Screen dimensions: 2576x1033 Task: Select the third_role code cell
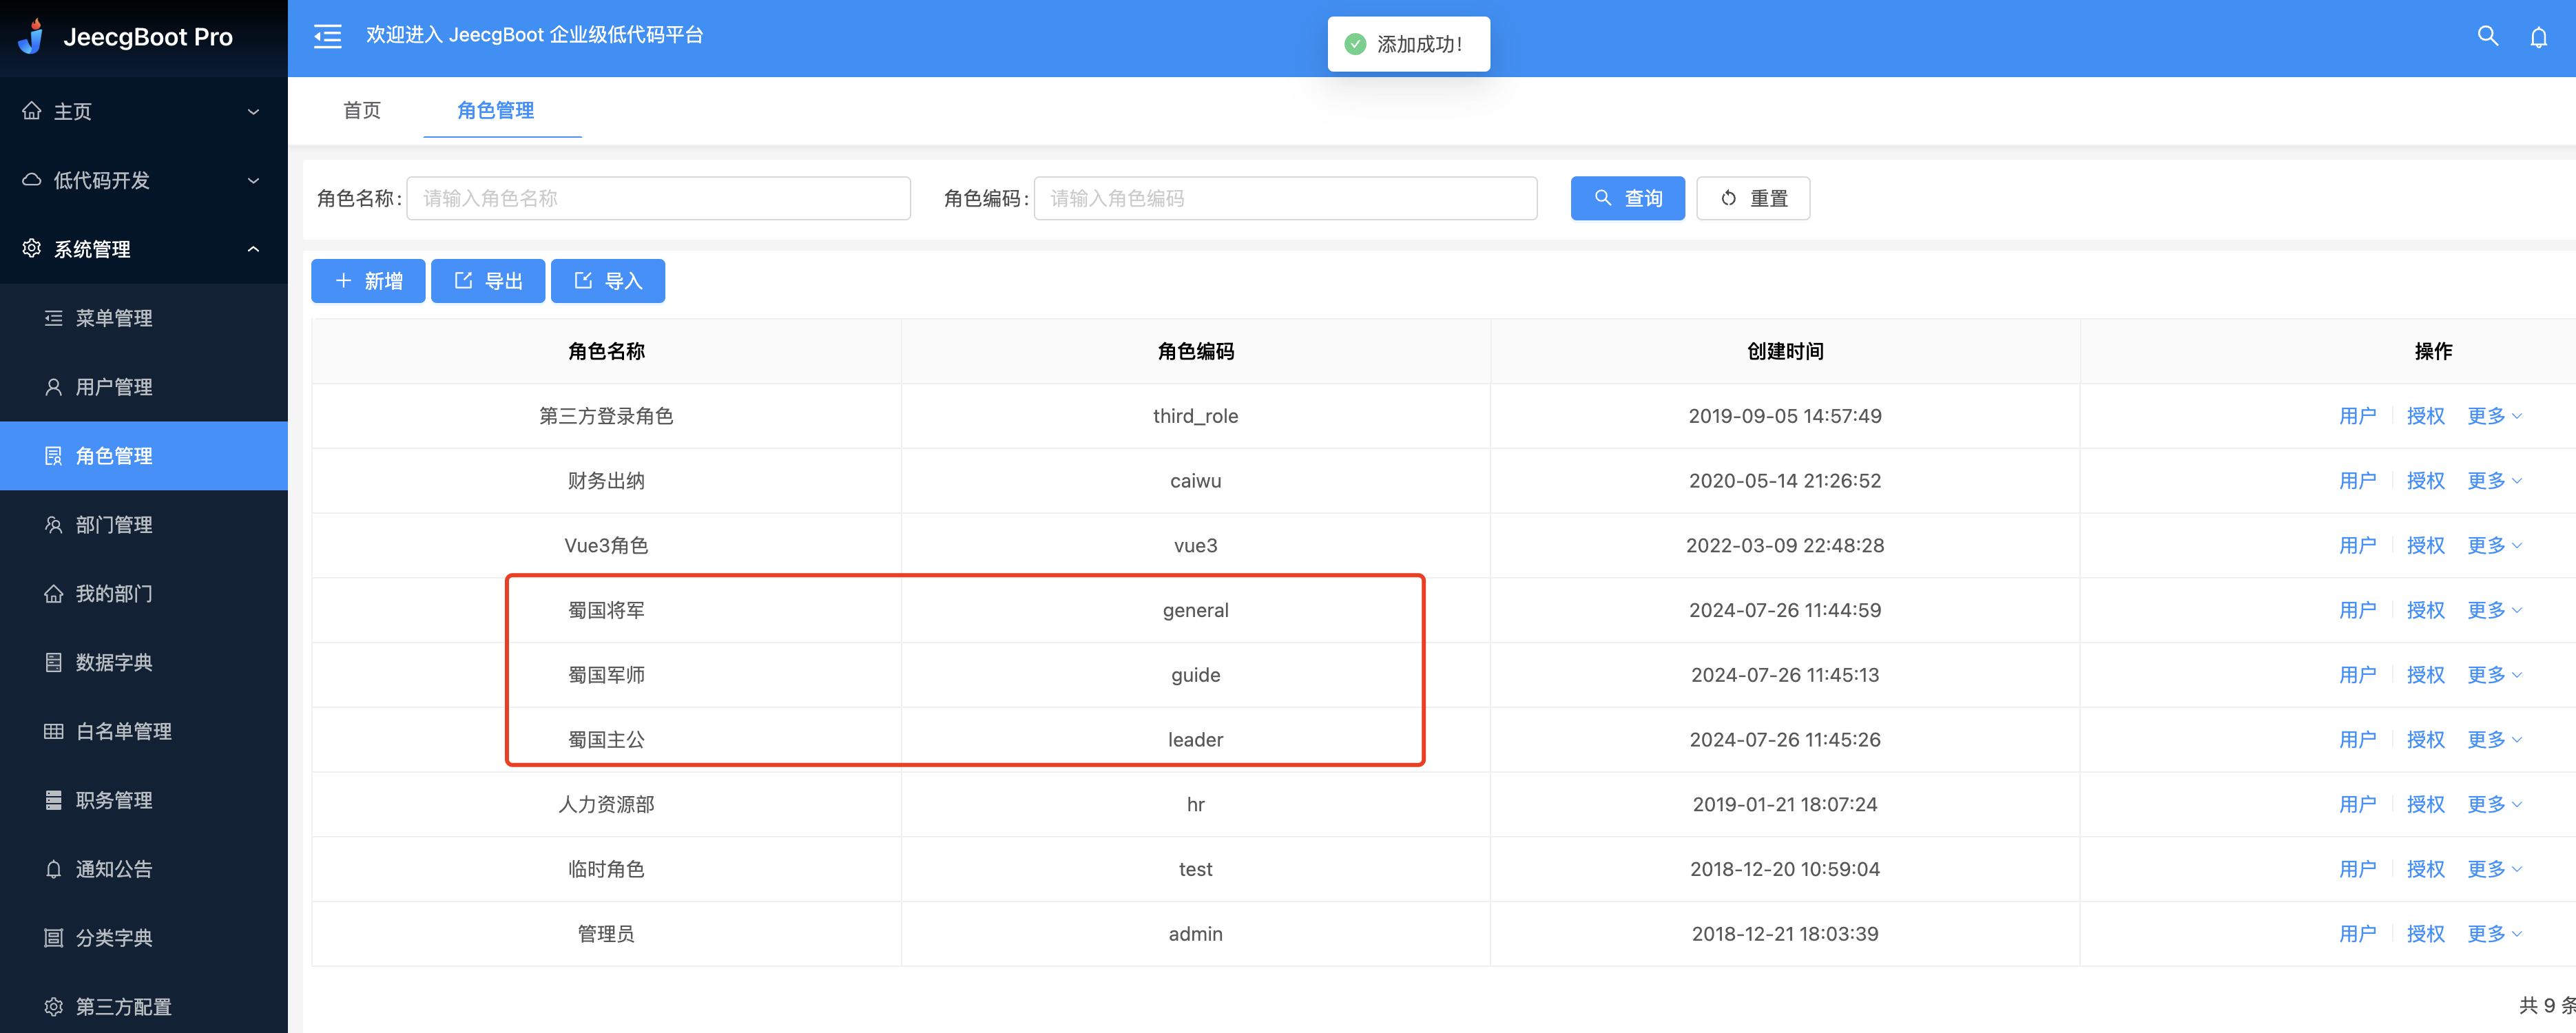tap(1195, 416)
